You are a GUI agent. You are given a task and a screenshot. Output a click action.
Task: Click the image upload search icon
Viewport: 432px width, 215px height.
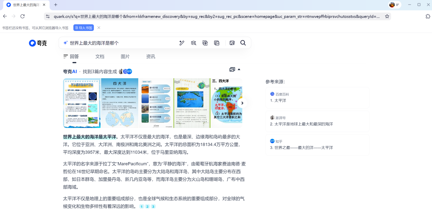pos(232,43)
